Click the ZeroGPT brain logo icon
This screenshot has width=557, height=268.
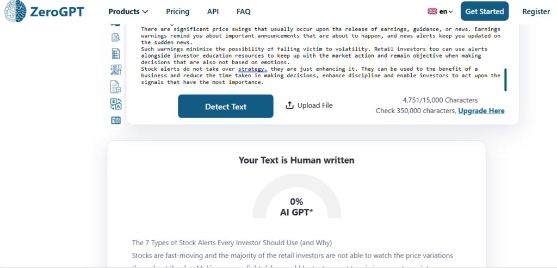coord(14,11)
